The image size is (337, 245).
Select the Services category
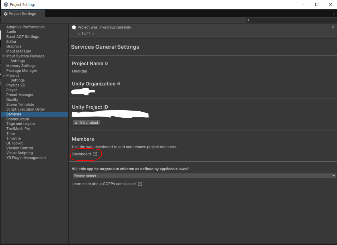click(x=35, y=114)
